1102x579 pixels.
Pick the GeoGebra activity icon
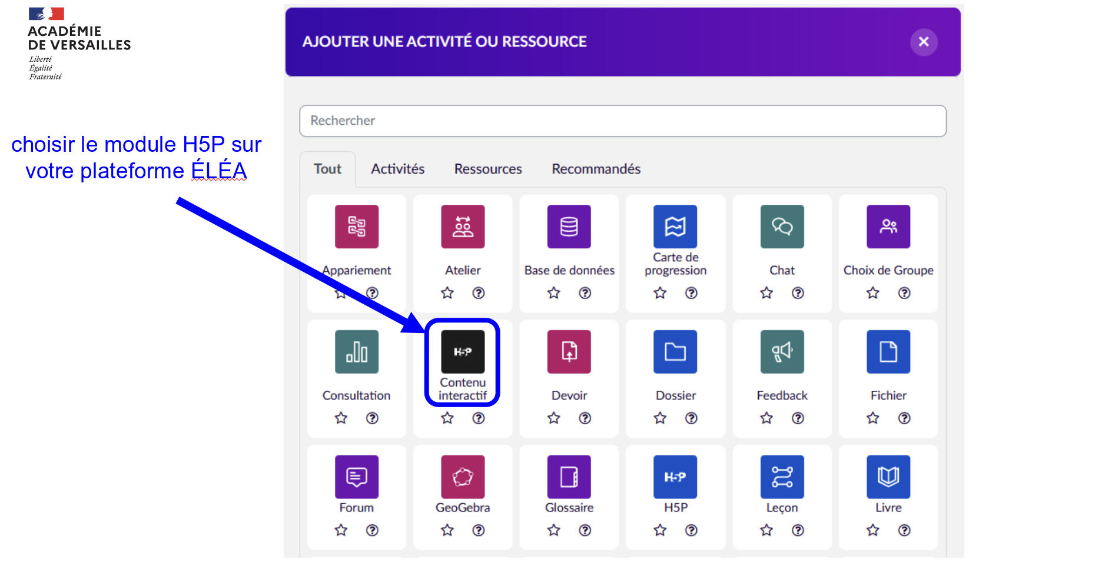coord(463,477)
